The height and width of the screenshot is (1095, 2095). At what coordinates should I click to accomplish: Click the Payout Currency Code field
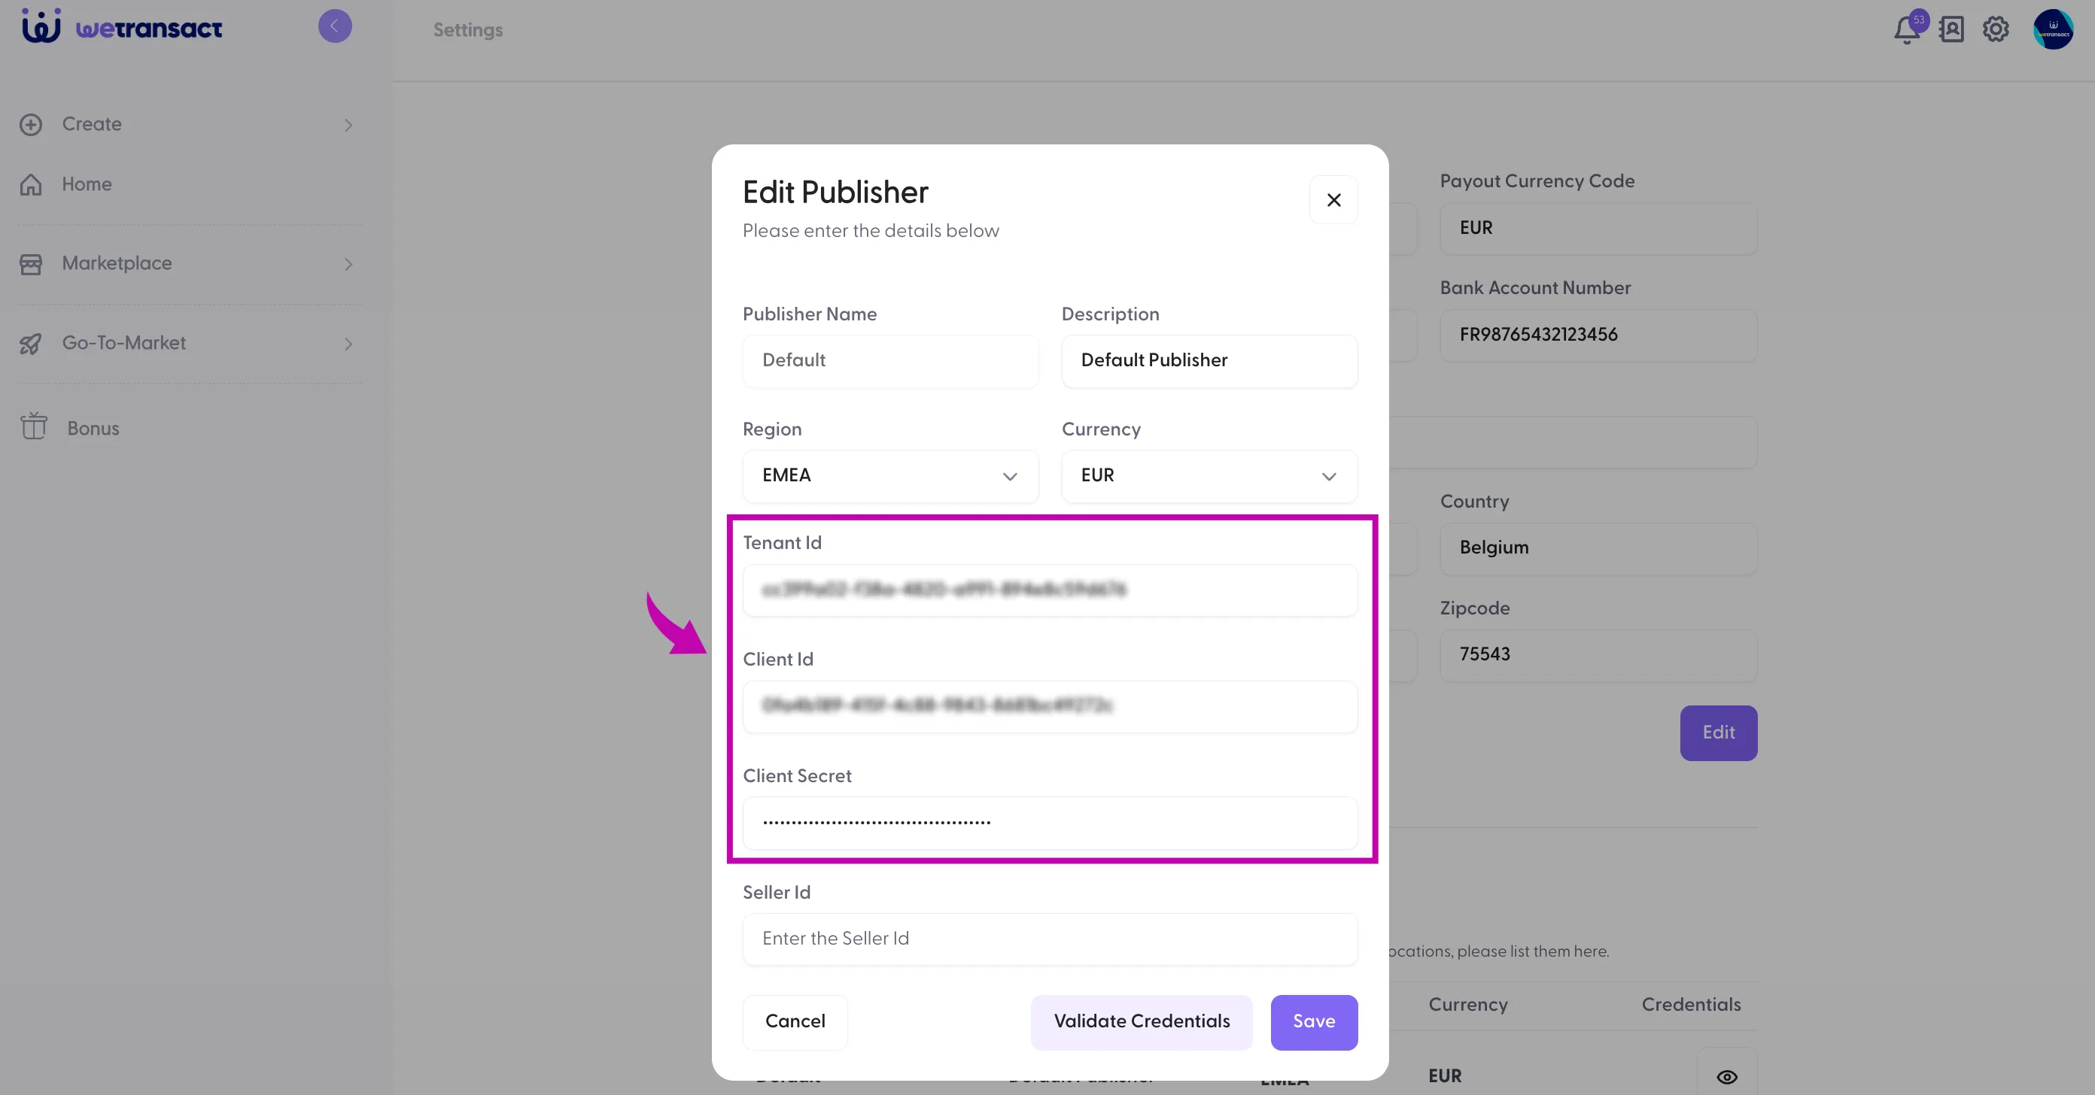tap(1598, 229)
